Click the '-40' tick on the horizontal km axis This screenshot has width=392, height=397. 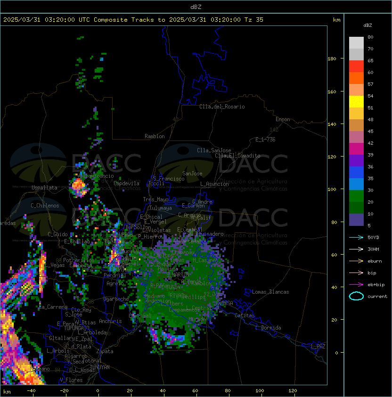pyautogui.click(x=31, y=391)
